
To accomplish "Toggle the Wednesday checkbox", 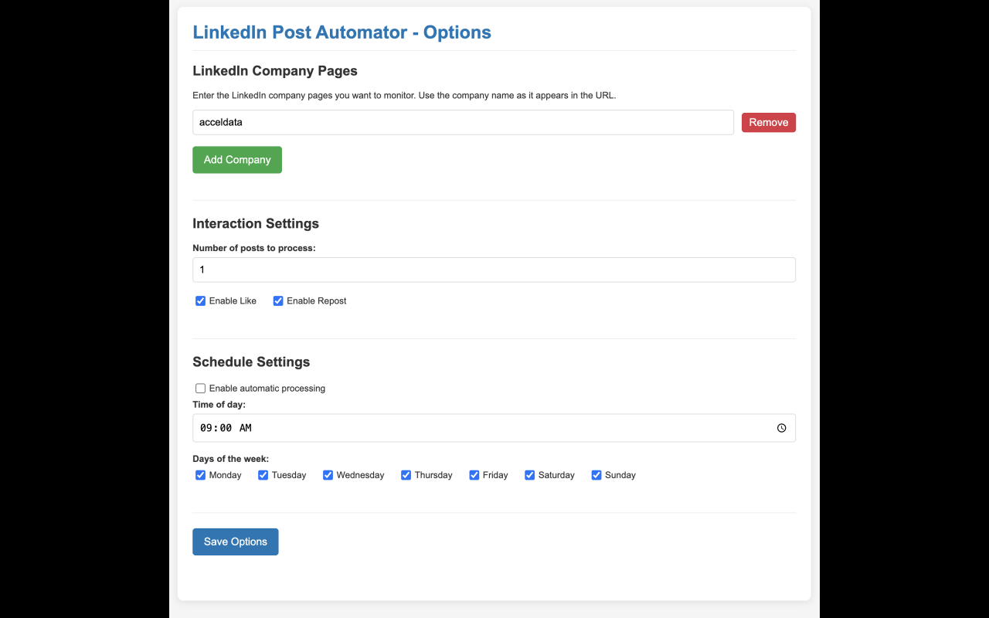I will 328,475.
